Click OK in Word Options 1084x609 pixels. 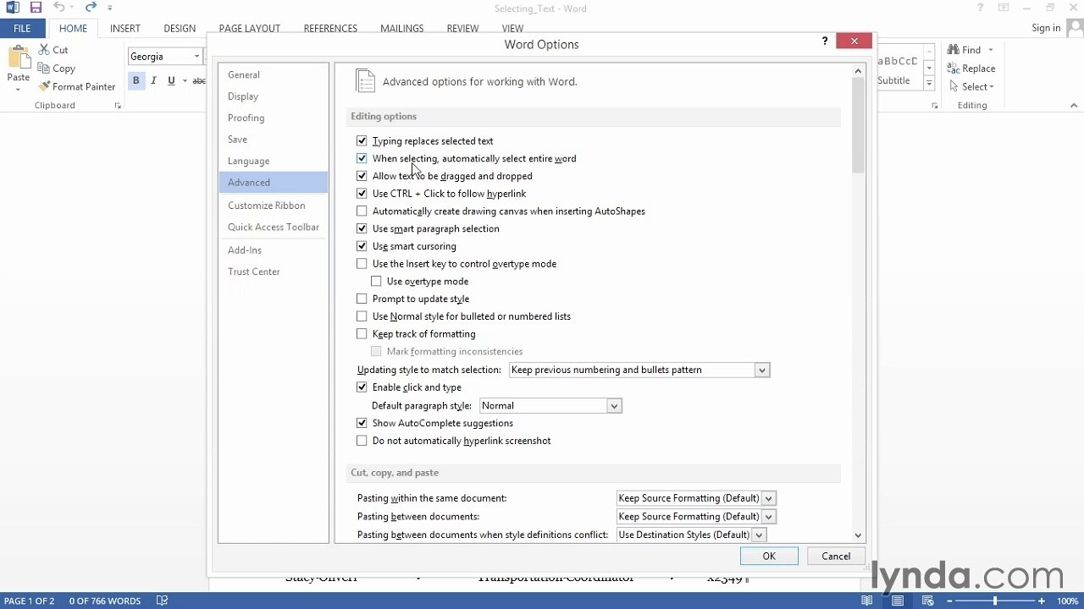[x=769, y=556]
